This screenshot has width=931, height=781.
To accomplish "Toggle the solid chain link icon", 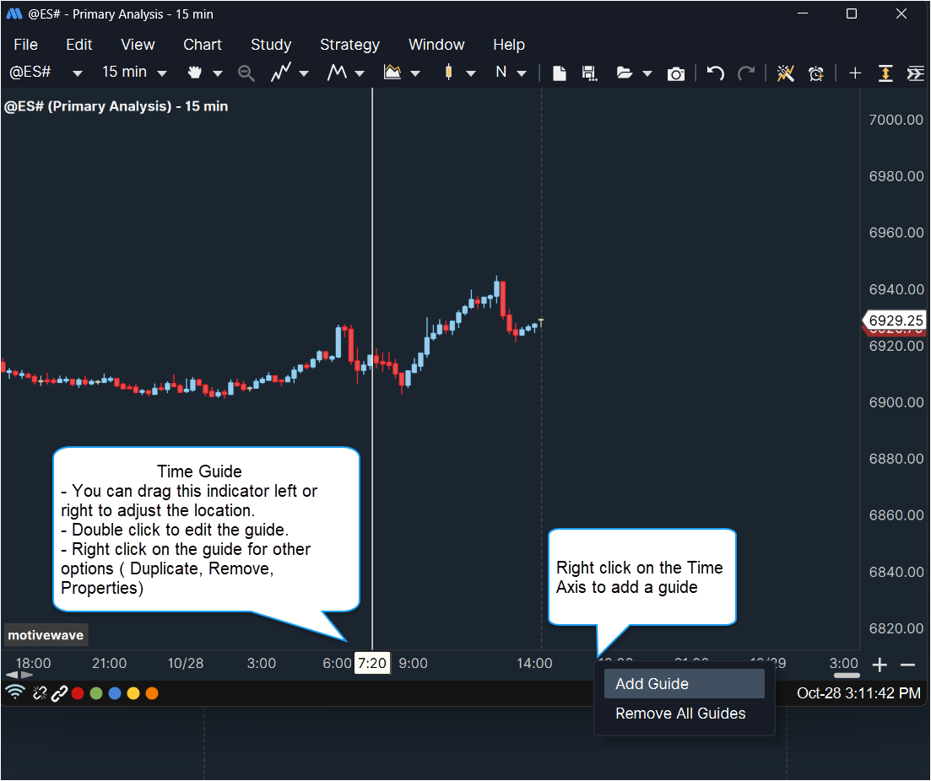I will pos(58,693).
